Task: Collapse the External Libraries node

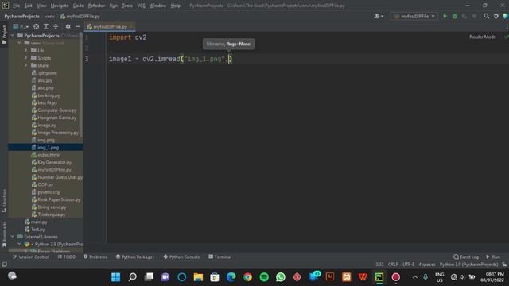Action: [13, 237]
